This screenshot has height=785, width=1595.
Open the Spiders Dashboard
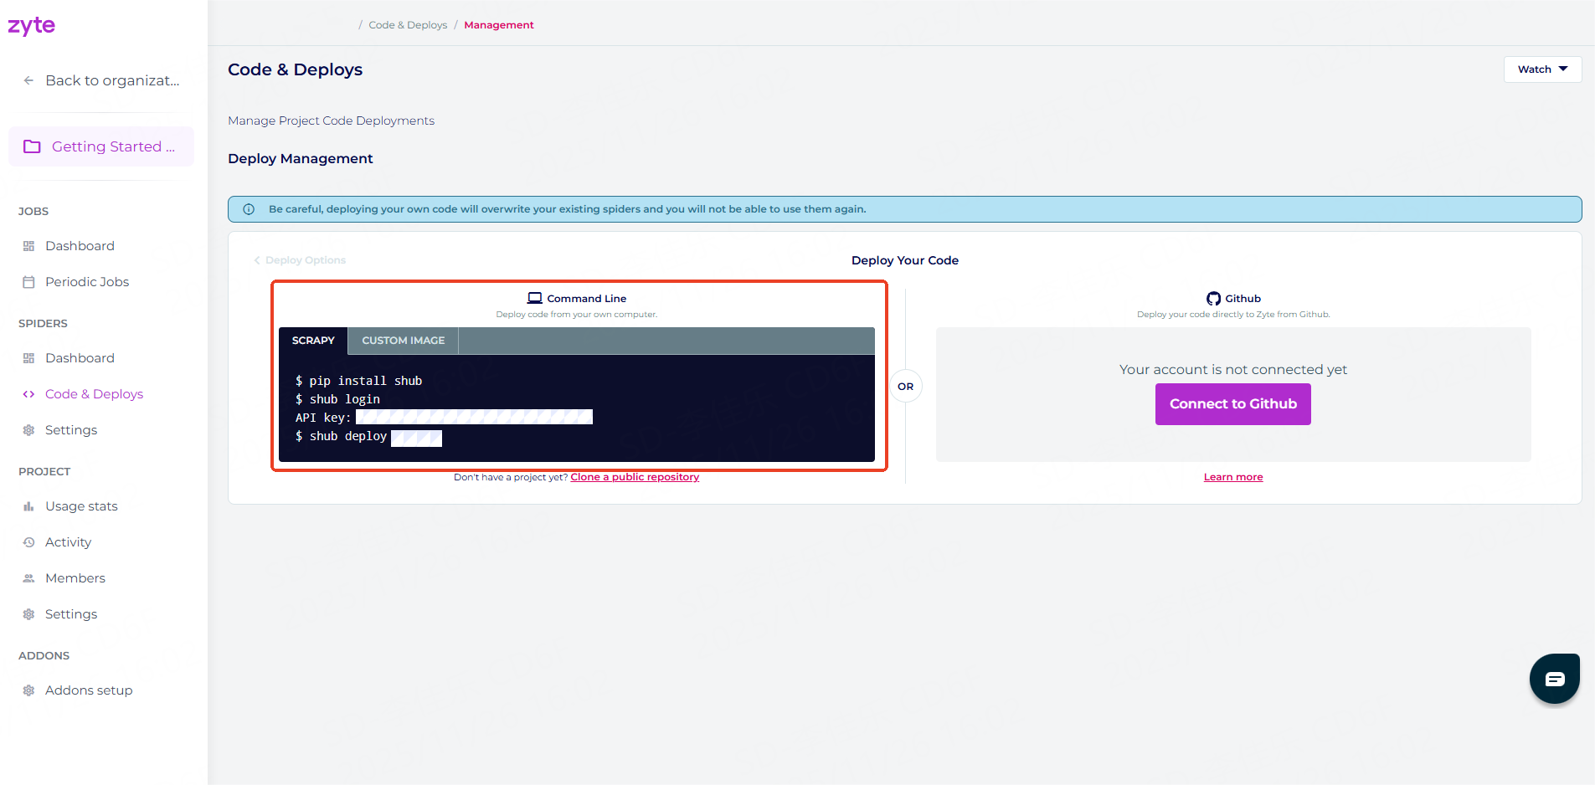[80, 357]
